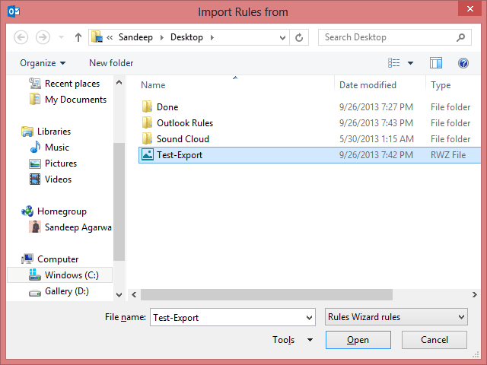The height and width of the screenshot is (365, 487).
Task: Click the Done folder icon
Action: click(x=147, y=106)
